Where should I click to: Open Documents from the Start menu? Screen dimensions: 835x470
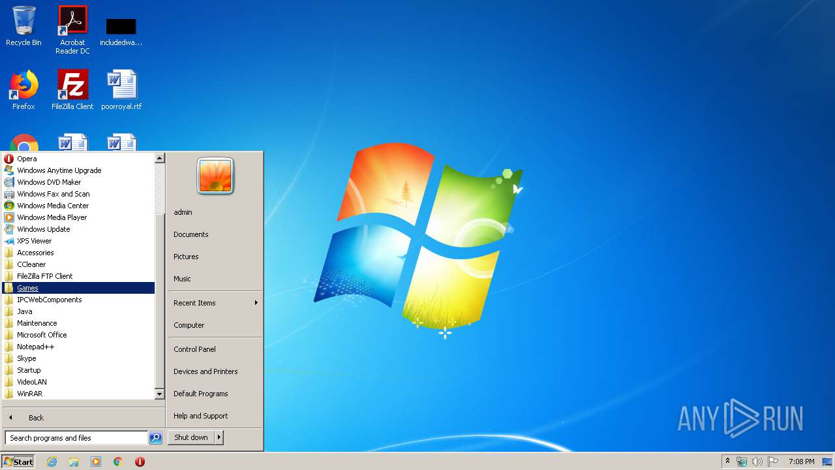[215, 234]
